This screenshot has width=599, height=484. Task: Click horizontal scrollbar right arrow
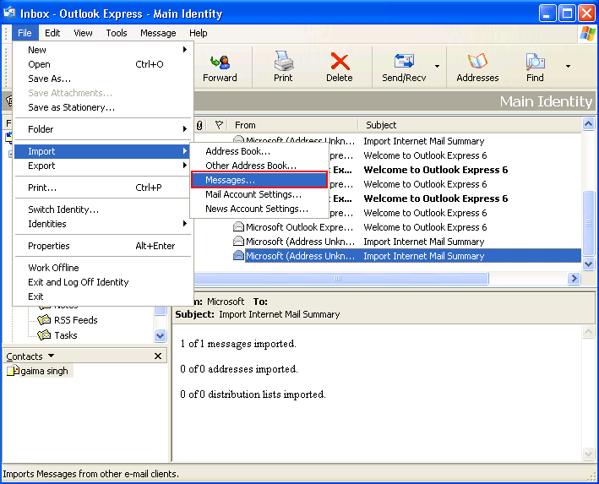[574, 278]
